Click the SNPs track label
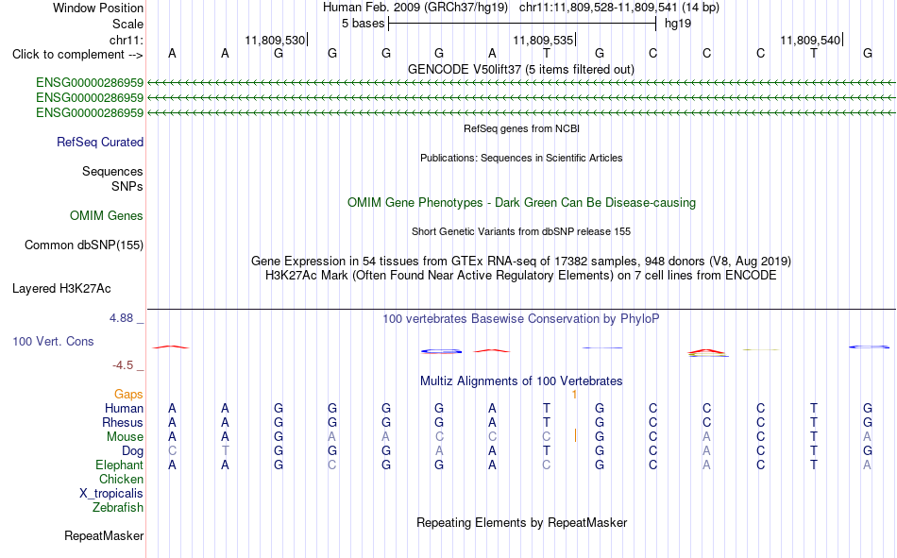Screen dimensions: 897x558 click(x=127, y=187)
